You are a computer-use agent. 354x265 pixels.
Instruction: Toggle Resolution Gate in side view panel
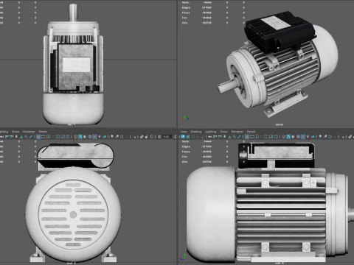257,137
